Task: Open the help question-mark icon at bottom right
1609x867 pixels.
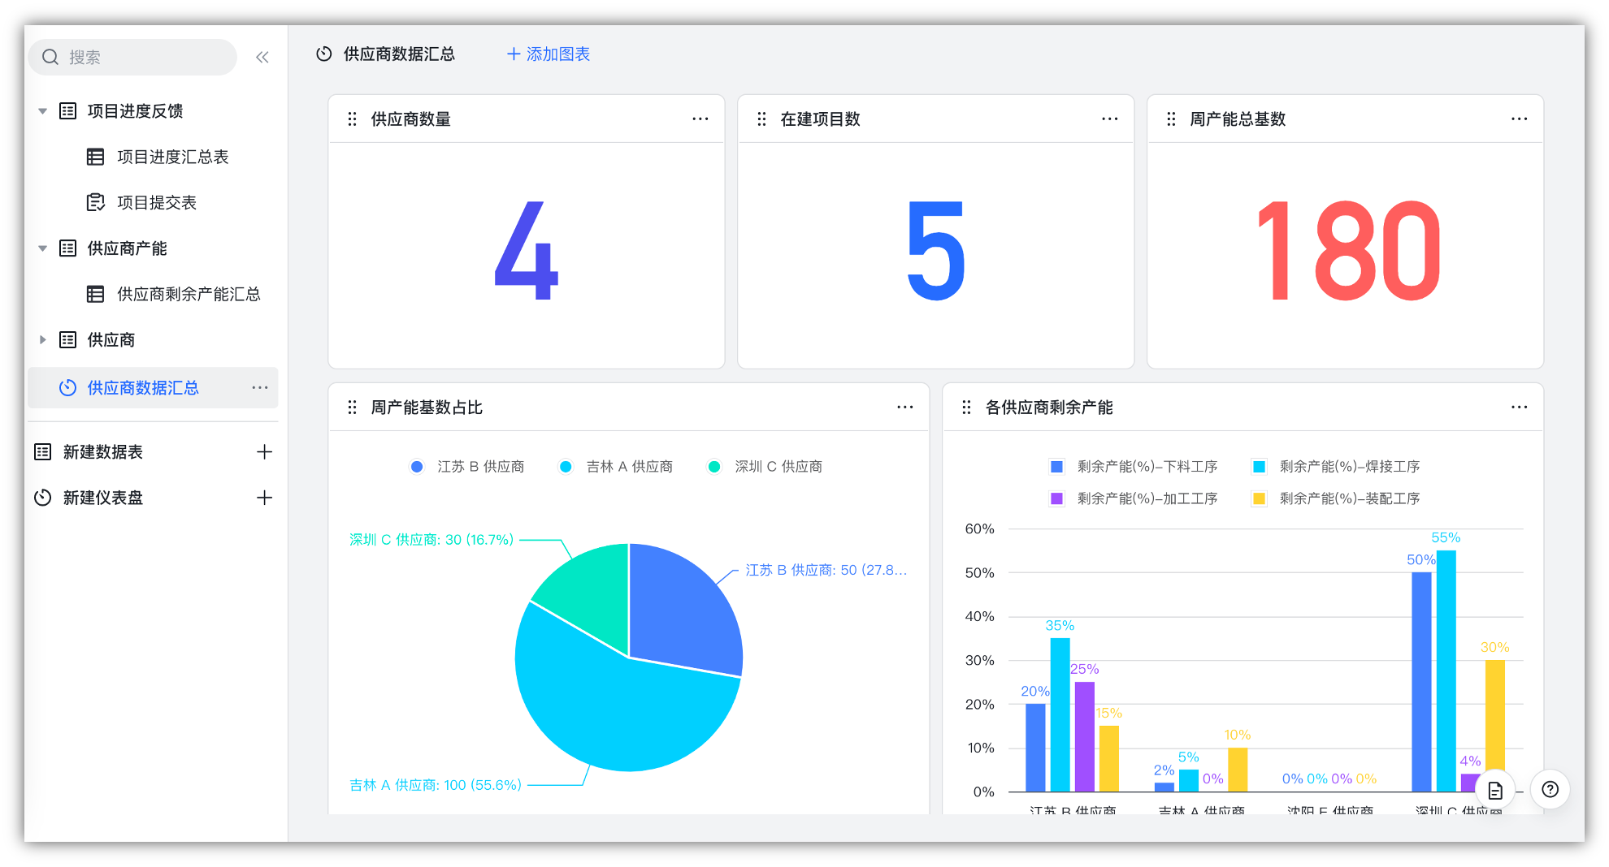Action: click(1550, 789)
